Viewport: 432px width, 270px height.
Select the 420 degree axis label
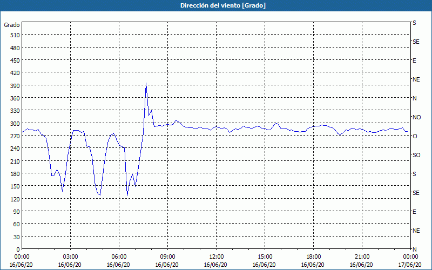click(16, 73)
